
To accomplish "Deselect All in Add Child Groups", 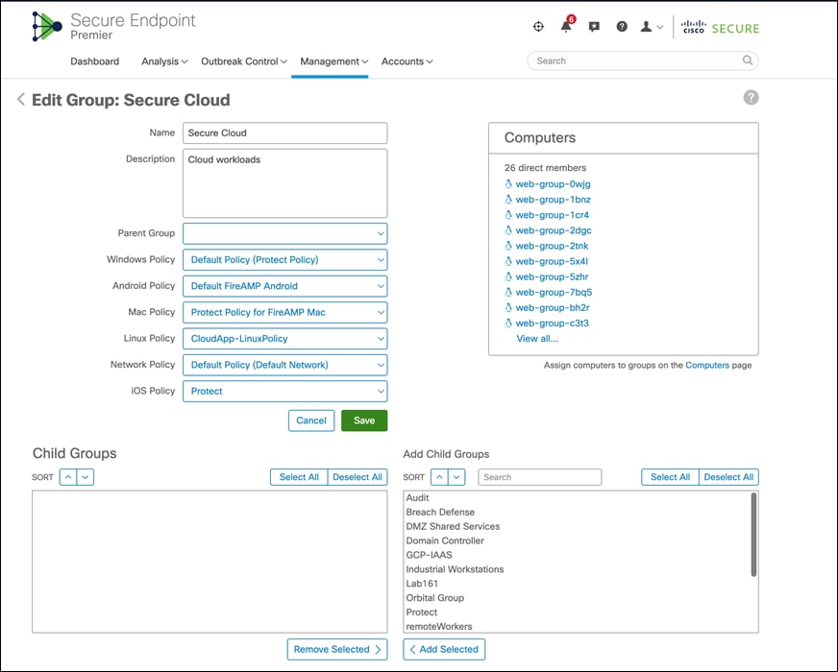I will pyautogui.click(x=729, y=477).
